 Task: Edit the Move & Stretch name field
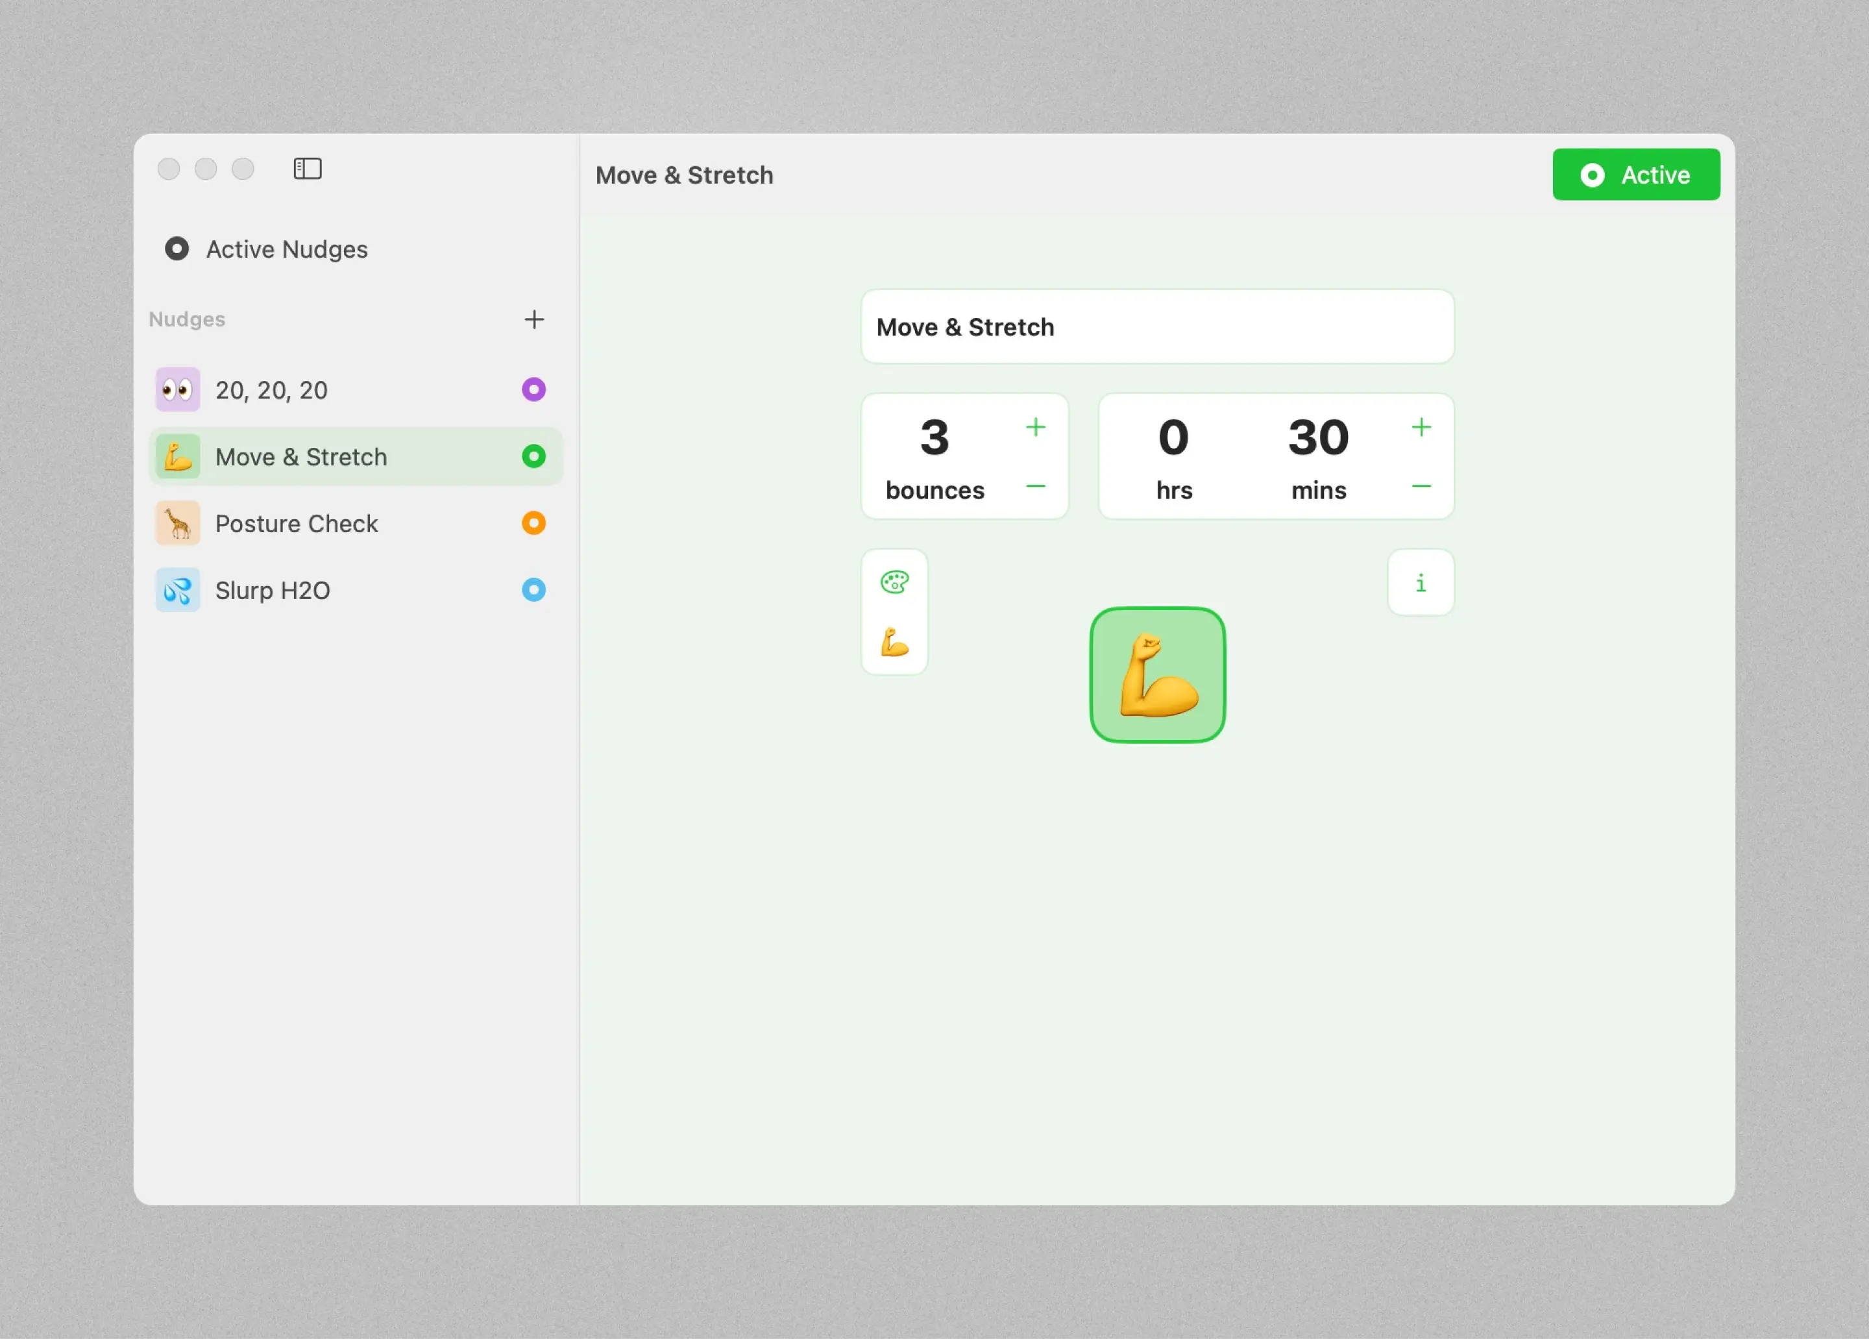(1157, 327)
